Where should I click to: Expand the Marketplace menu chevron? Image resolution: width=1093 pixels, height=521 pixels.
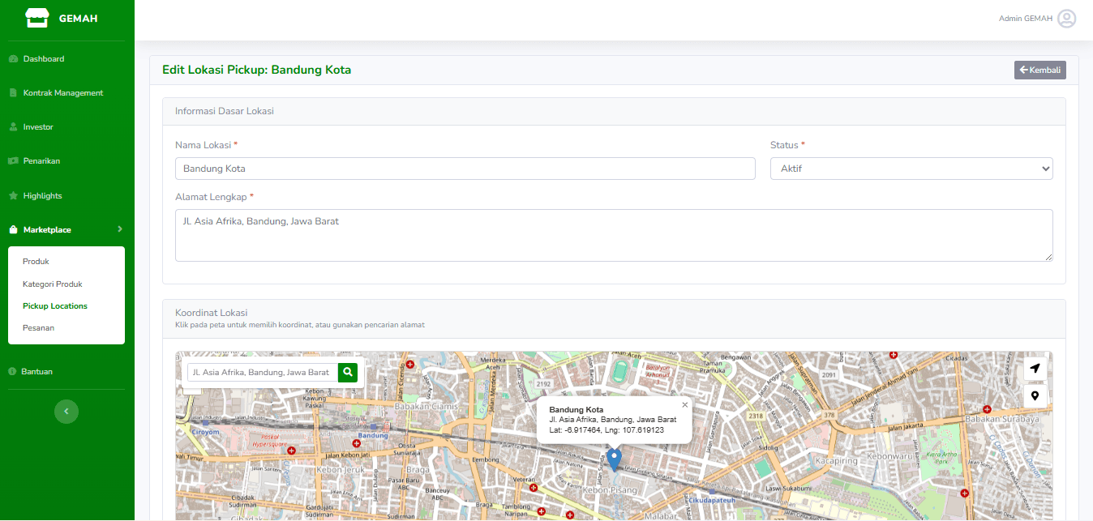(119, 230)
